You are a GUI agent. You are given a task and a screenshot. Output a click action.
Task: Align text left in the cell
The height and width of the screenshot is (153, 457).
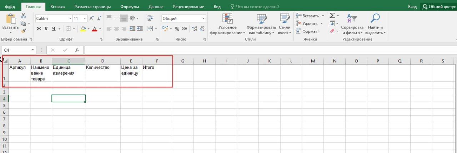click(x=109, y=29)
